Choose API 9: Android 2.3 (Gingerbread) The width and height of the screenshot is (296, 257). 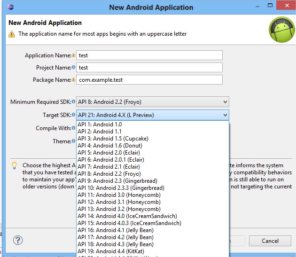pos(153,181)
